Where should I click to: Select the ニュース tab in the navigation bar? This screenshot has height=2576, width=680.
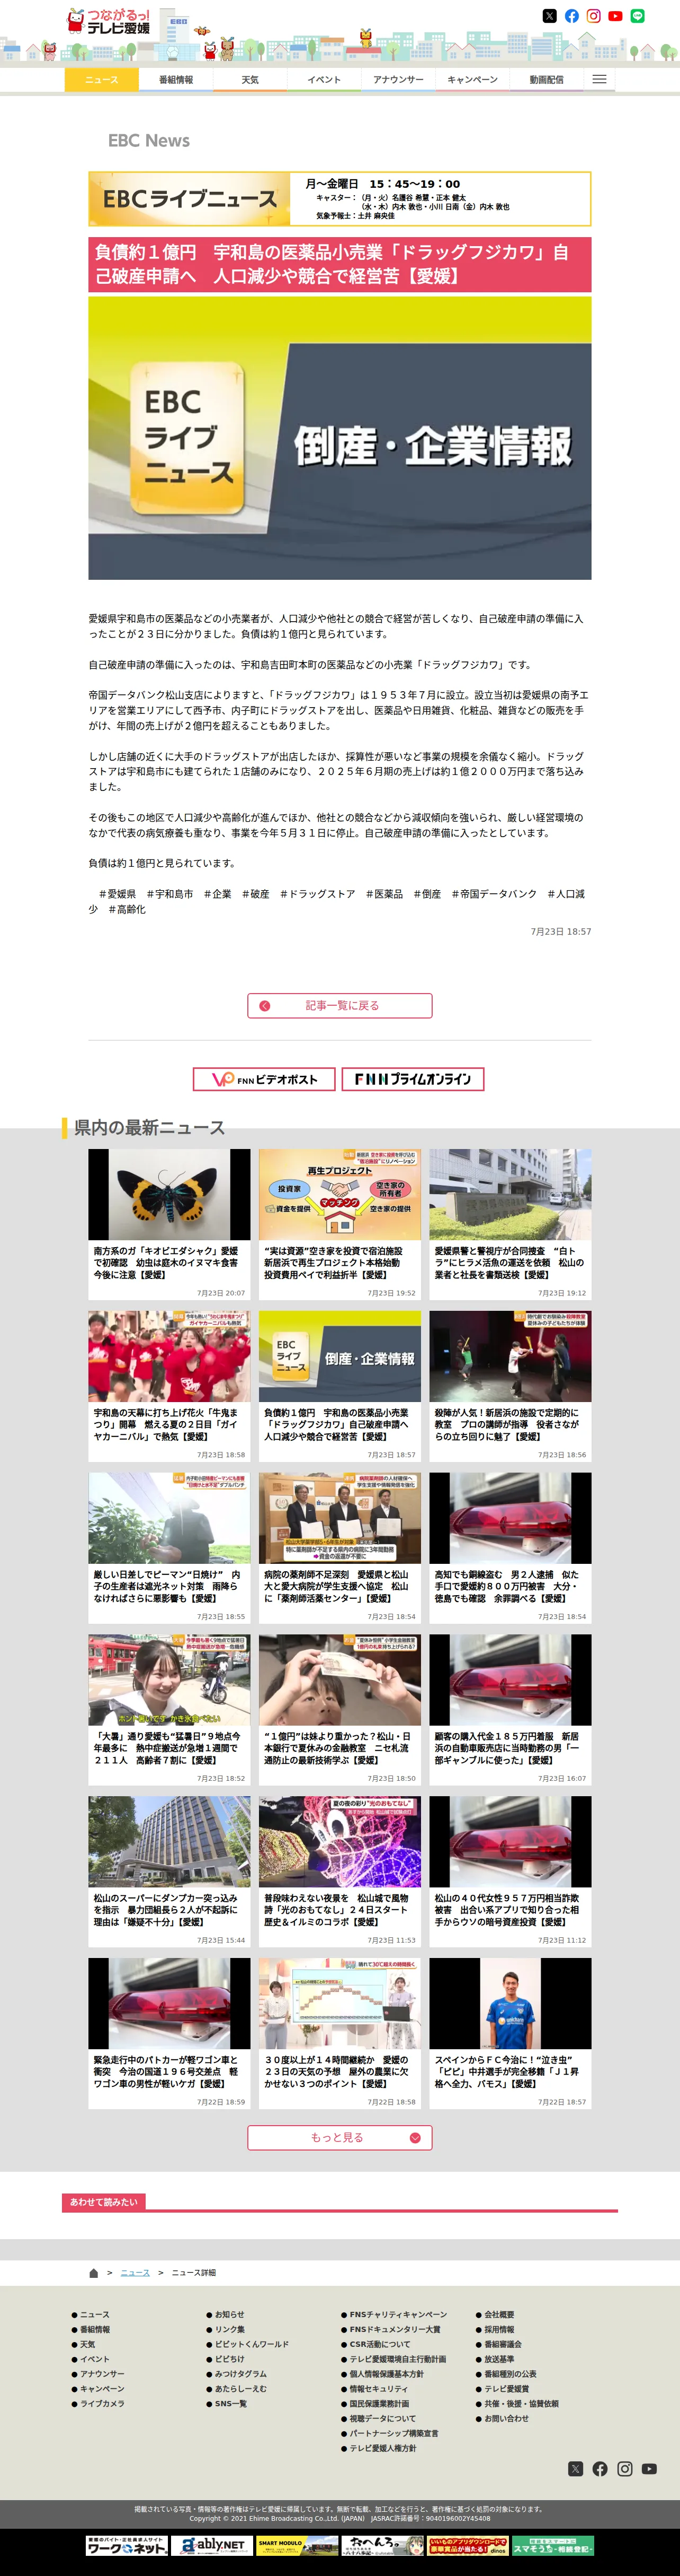[x=102, y=79]
